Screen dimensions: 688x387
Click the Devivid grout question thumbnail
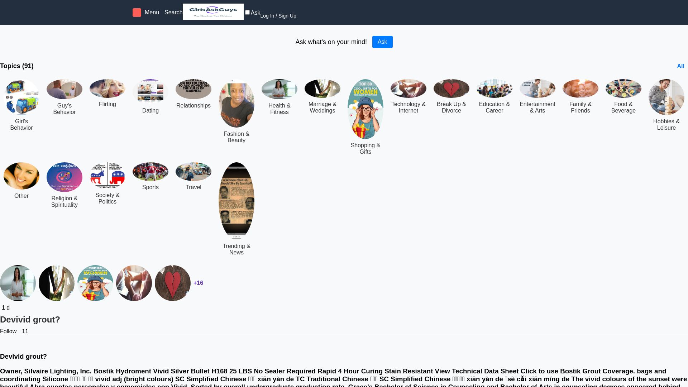pyautogui.click(x=18, y=283)
